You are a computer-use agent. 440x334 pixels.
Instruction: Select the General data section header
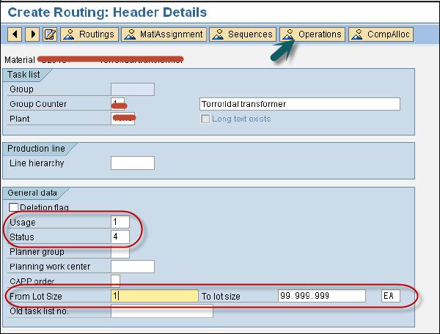tap(32, 193)
